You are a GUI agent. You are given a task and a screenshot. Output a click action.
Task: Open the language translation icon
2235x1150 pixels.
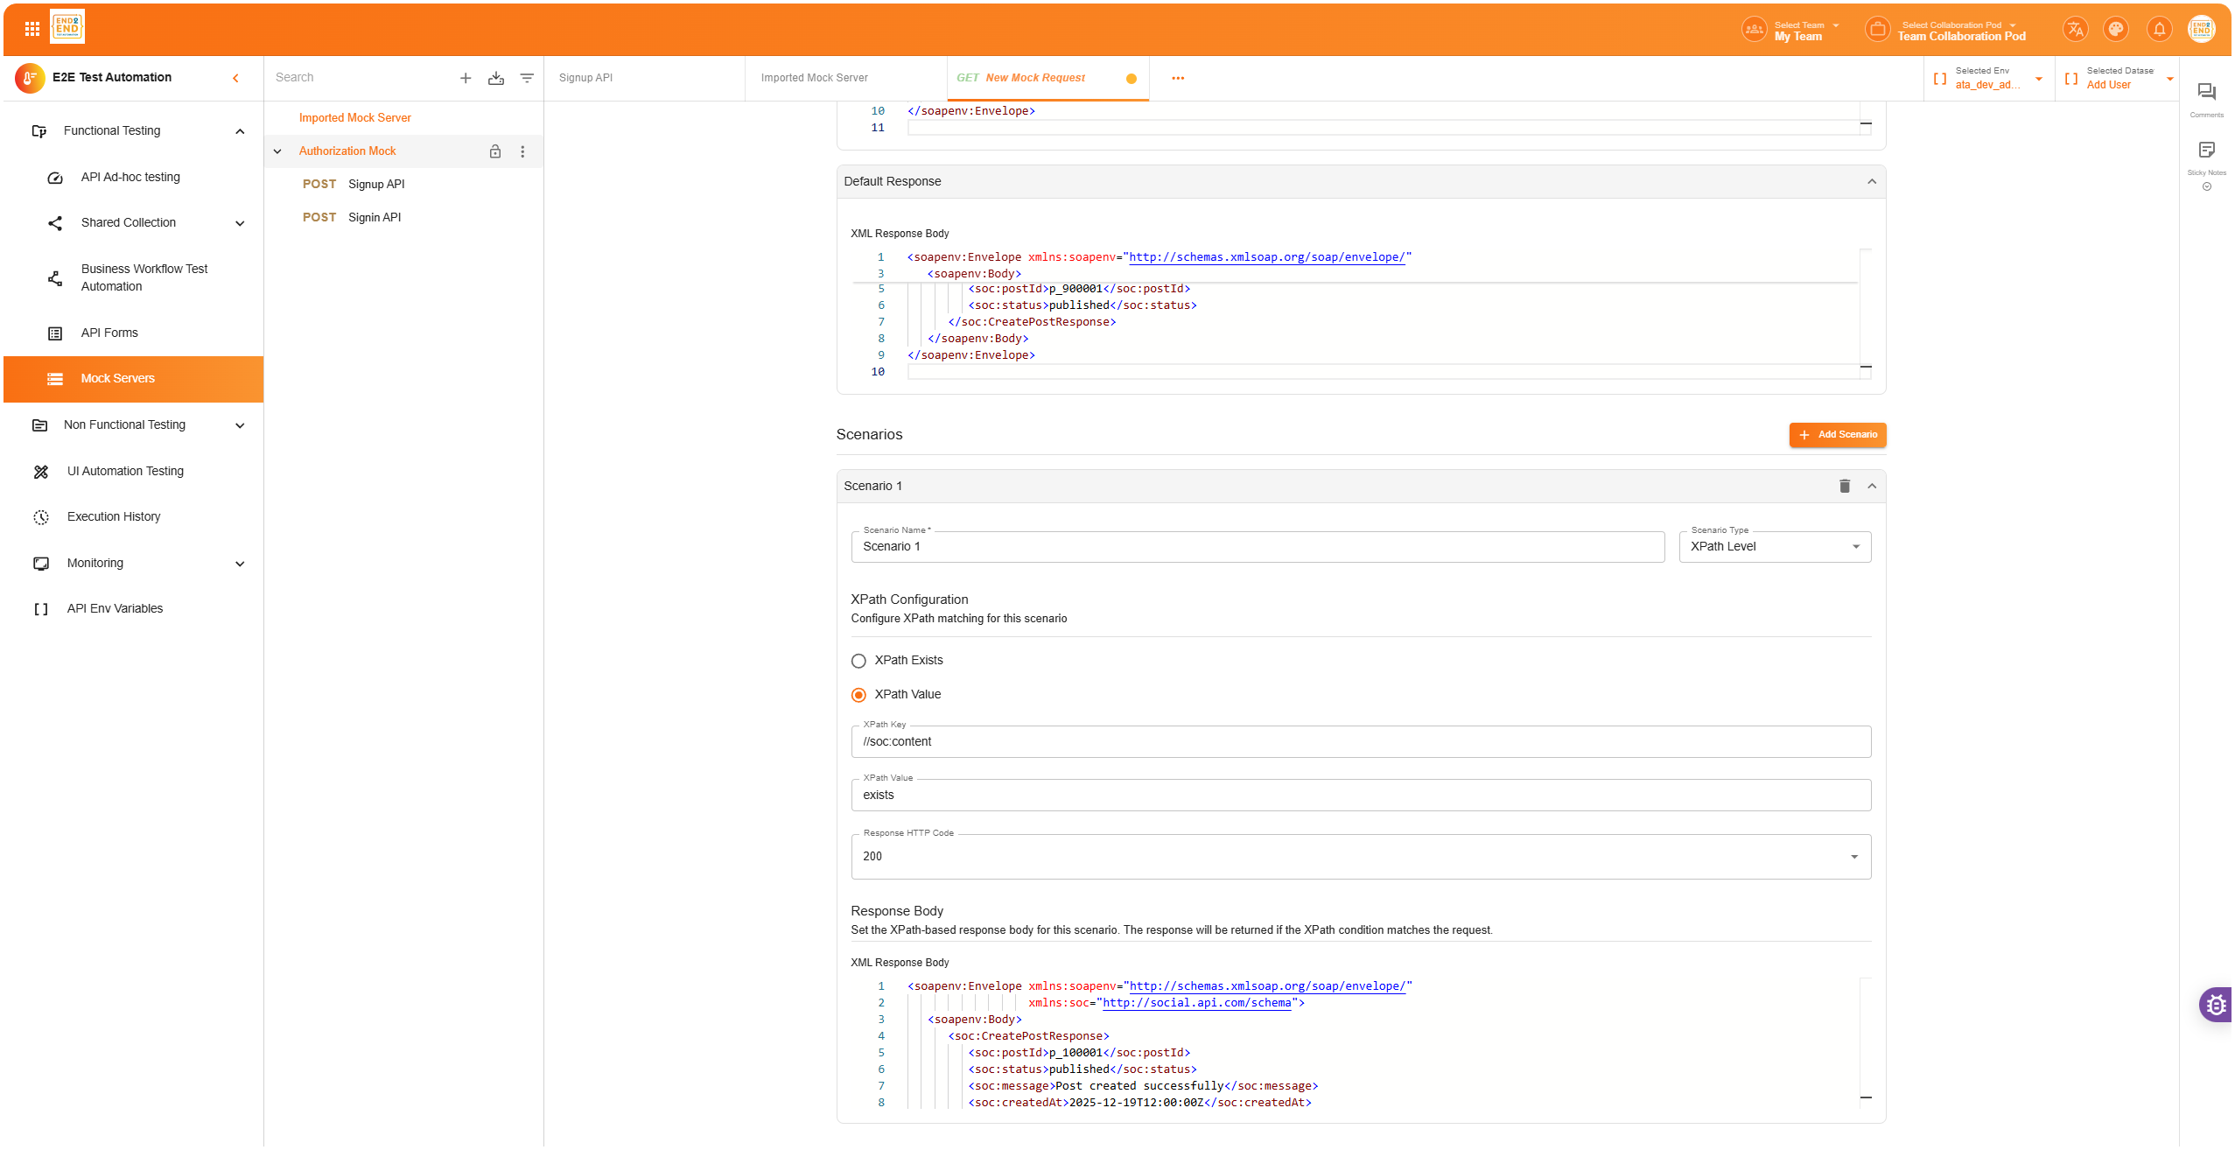coord(2075,30)
